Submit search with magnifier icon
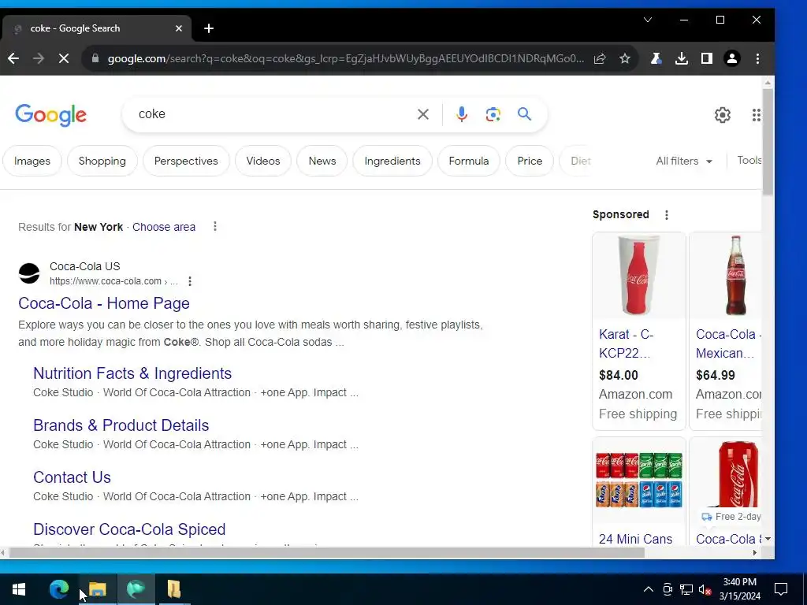Viewport: 807px width, 605px height. coord(524,114)
